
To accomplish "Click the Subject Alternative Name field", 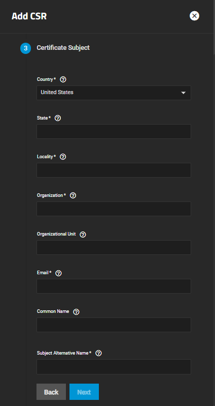I will pyautogui.click(x=114, y=367).
